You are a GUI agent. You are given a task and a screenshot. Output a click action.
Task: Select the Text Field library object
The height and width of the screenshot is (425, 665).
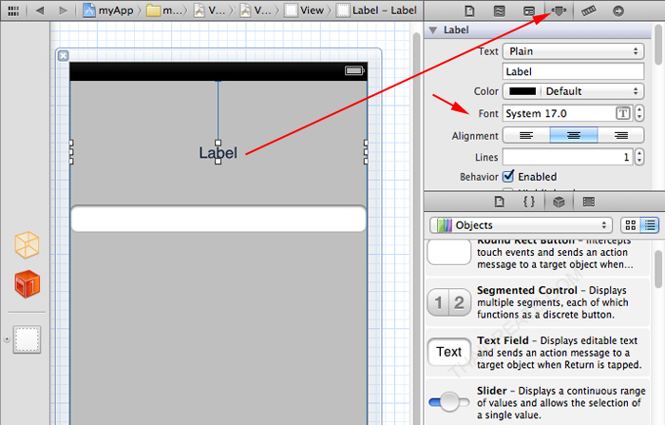point(538,353)
